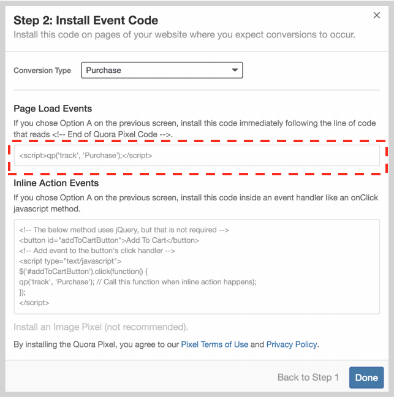Click the Step 2: Install Event Code title
The width and height of the screenshot is (394, 399).
[x=86, y=20]
